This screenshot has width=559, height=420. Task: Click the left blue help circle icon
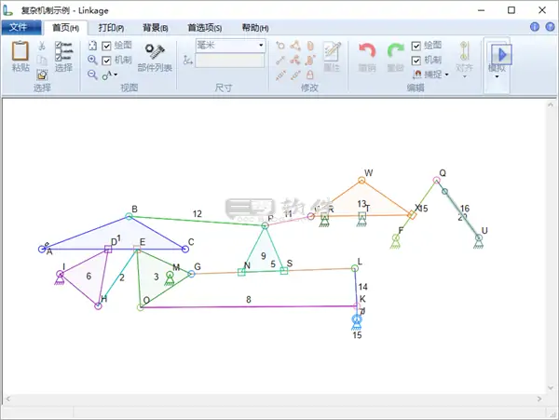535,27
